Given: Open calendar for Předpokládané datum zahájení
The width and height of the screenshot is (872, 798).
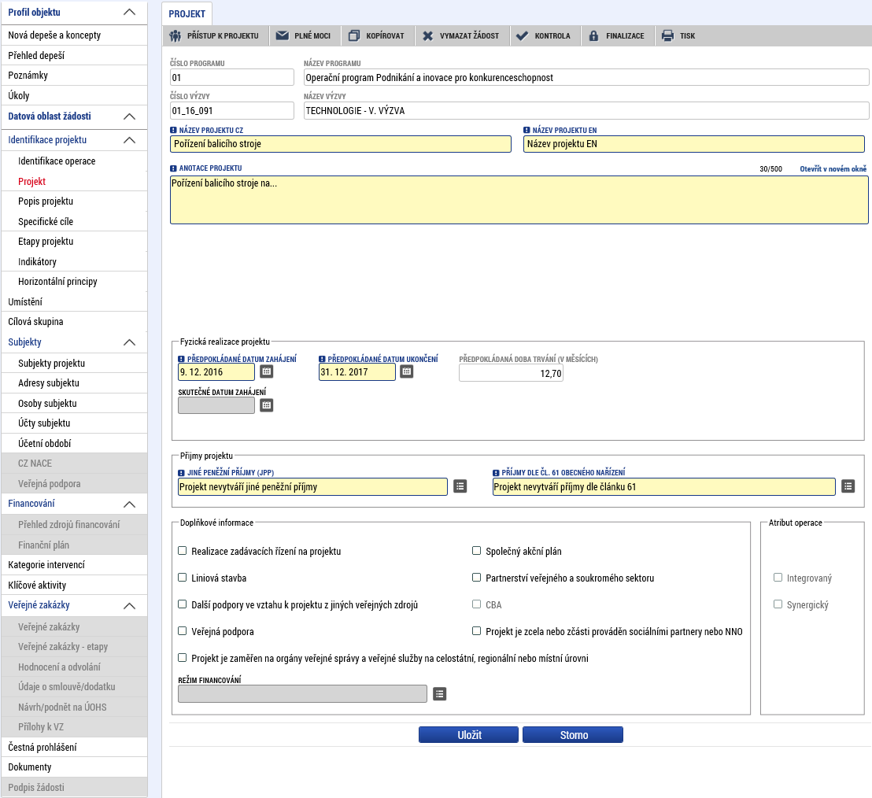Looking at the screenshot, I should (x=267, y=371).
